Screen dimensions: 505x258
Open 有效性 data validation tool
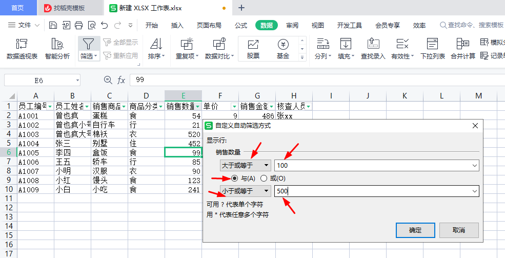click(402, 49)
